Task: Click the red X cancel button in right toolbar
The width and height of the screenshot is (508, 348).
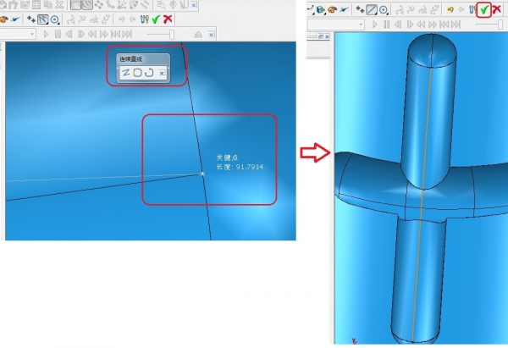Action: pos(497,10)
